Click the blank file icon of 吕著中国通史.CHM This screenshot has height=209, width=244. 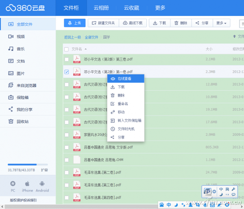77,160
